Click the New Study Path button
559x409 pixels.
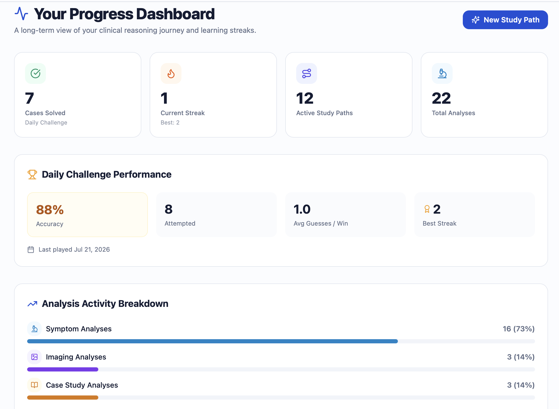(x=505, y=20)
